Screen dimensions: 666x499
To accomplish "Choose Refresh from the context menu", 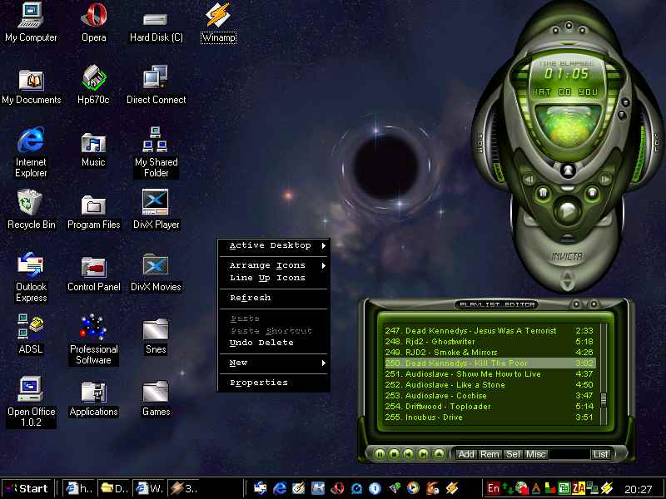I will tap(251, 298).
